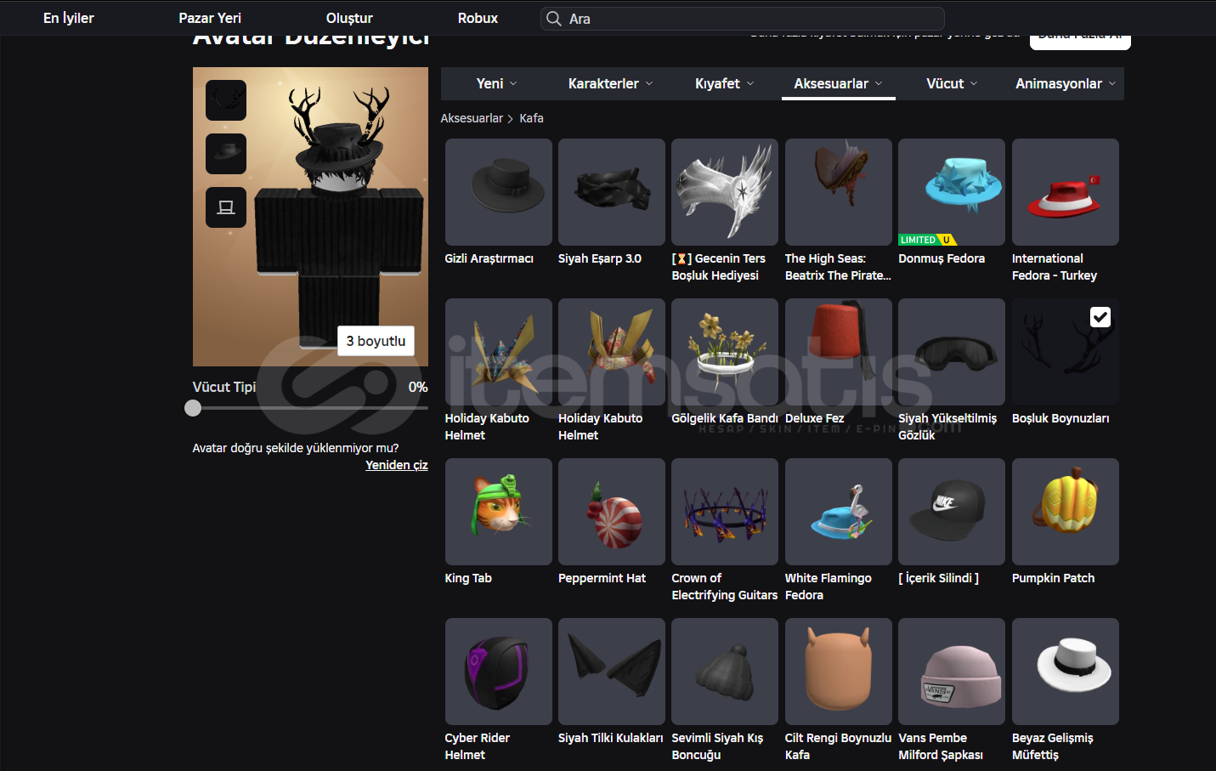
Task: Open Robux in top navigation
Action: 478,18
